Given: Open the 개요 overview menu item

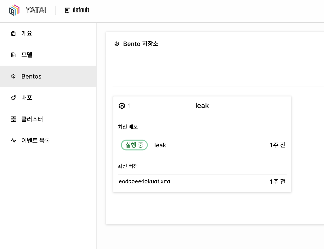Looking at the screenshot, I should [x=48, y=33].
